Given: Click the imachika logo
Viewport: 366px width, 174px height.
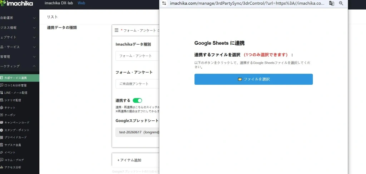Looking at the screenshot, I should pos(16,3).
